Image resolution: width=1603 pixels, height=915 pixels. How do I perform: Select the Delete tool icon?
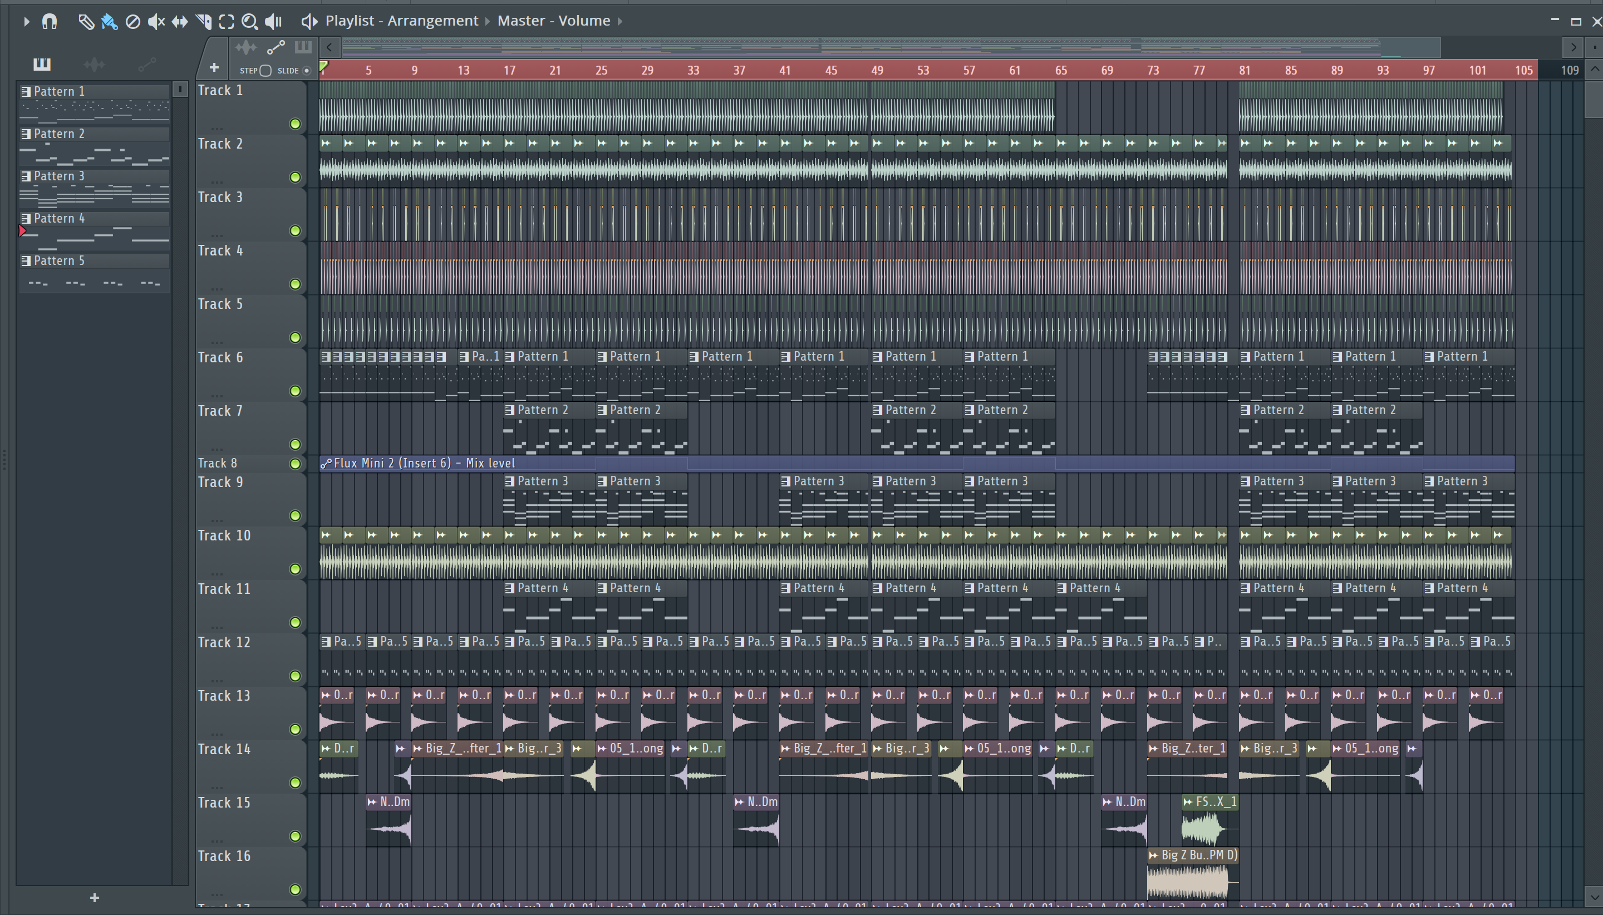coord(132,21)
